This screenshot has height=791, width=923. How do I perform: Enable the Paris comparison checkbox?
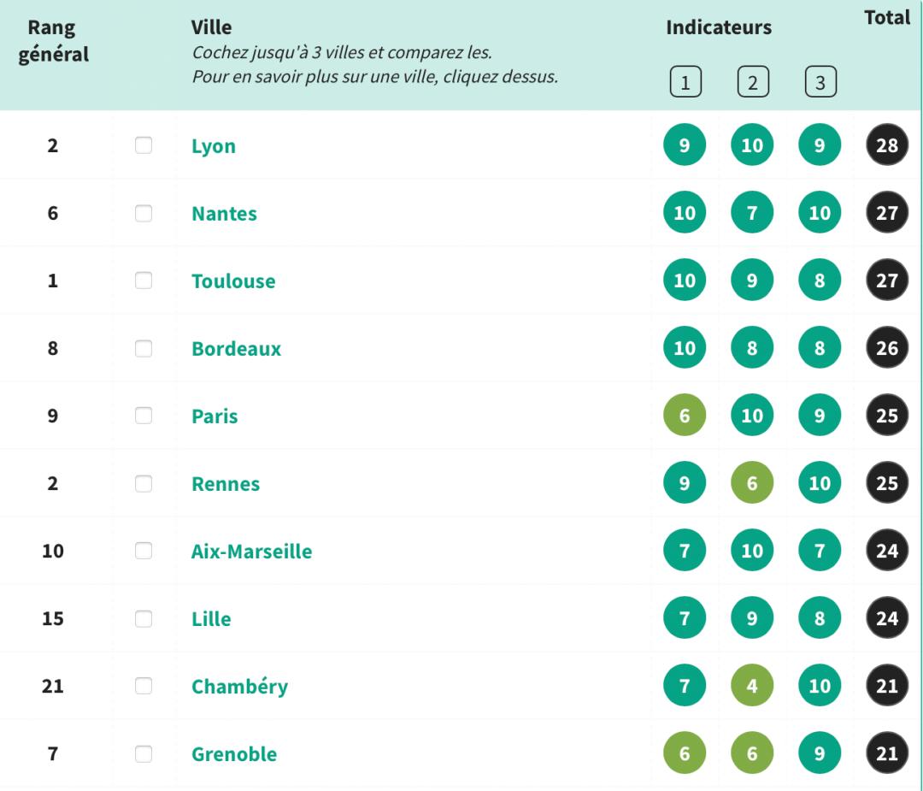[x=144, y=416]
